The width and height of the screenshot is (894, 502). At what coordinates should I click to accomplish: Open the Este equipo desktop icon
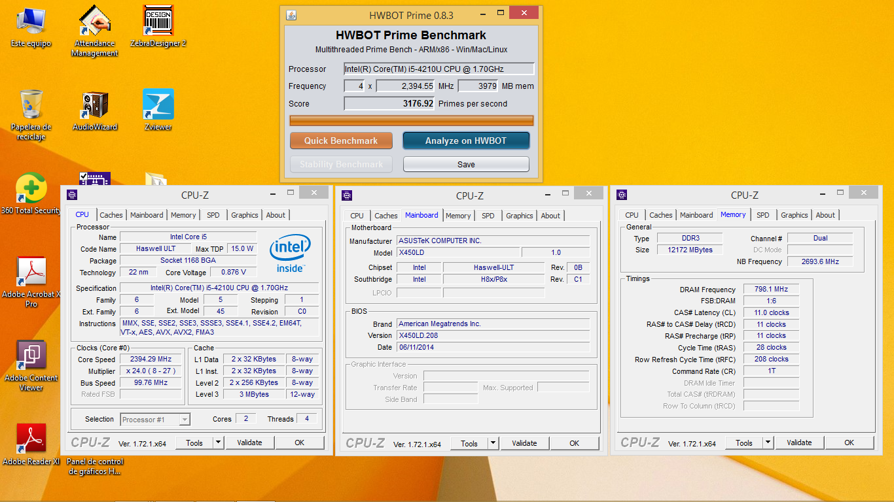[x=31, y=27]
